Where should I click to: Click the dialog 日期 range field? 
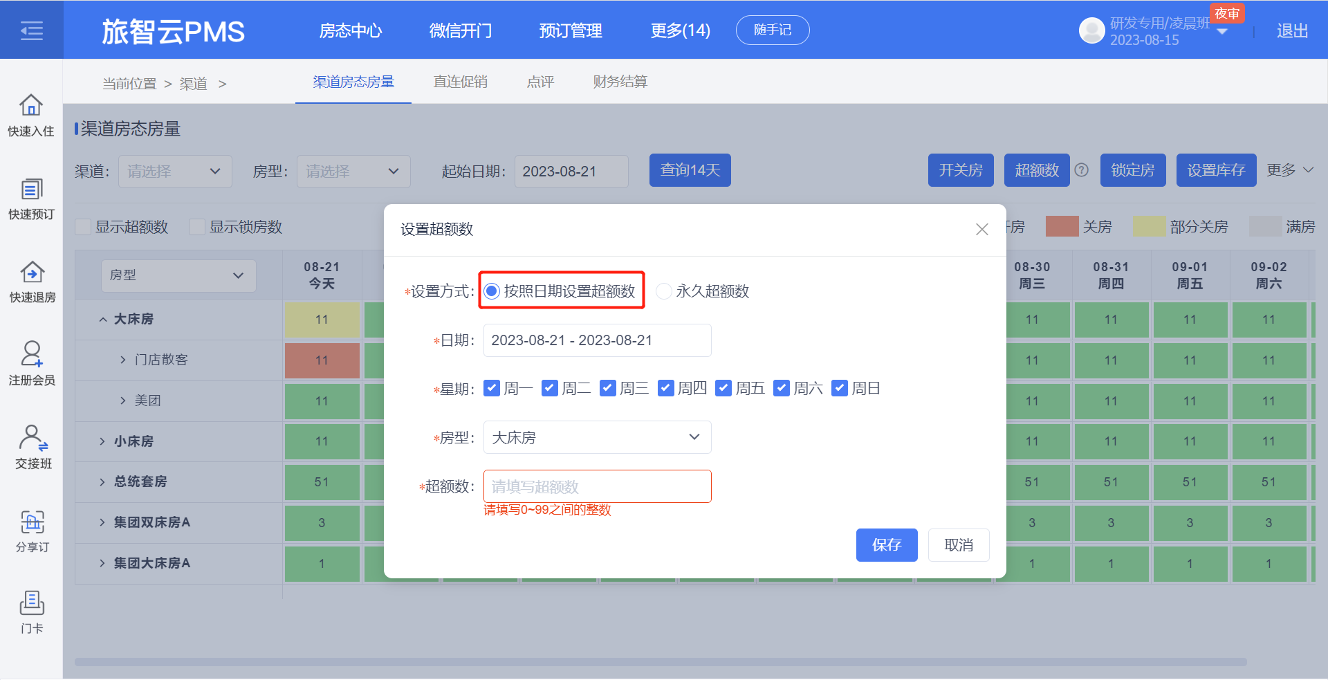(x=597, y=340)
